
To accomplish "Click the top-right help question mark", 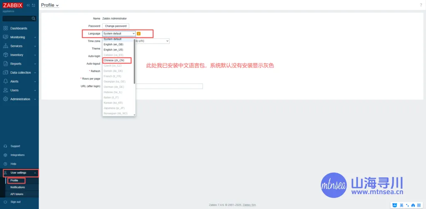I will (x=421, y=5).
